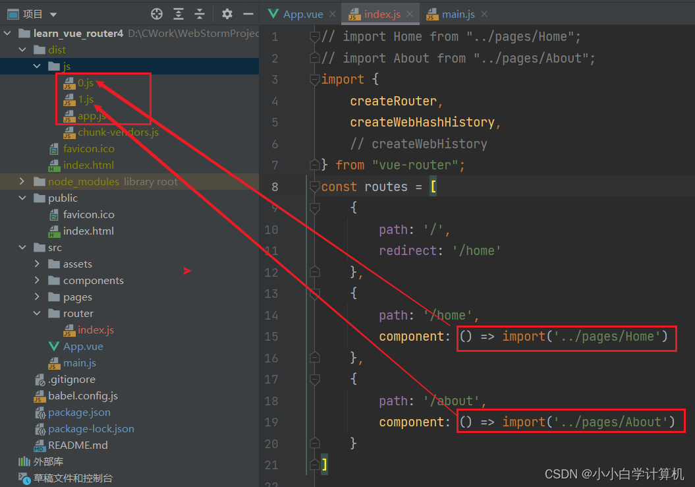Close the App.vue tab
Image resolution: width=695 pixels, height=487 pixels.
coord(333,14)
